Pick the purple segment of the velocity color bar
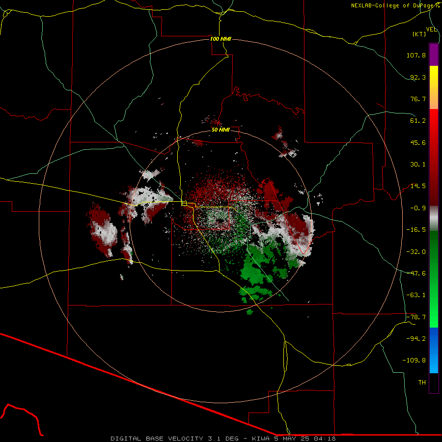442x442 pixels. tap(434, 55)
